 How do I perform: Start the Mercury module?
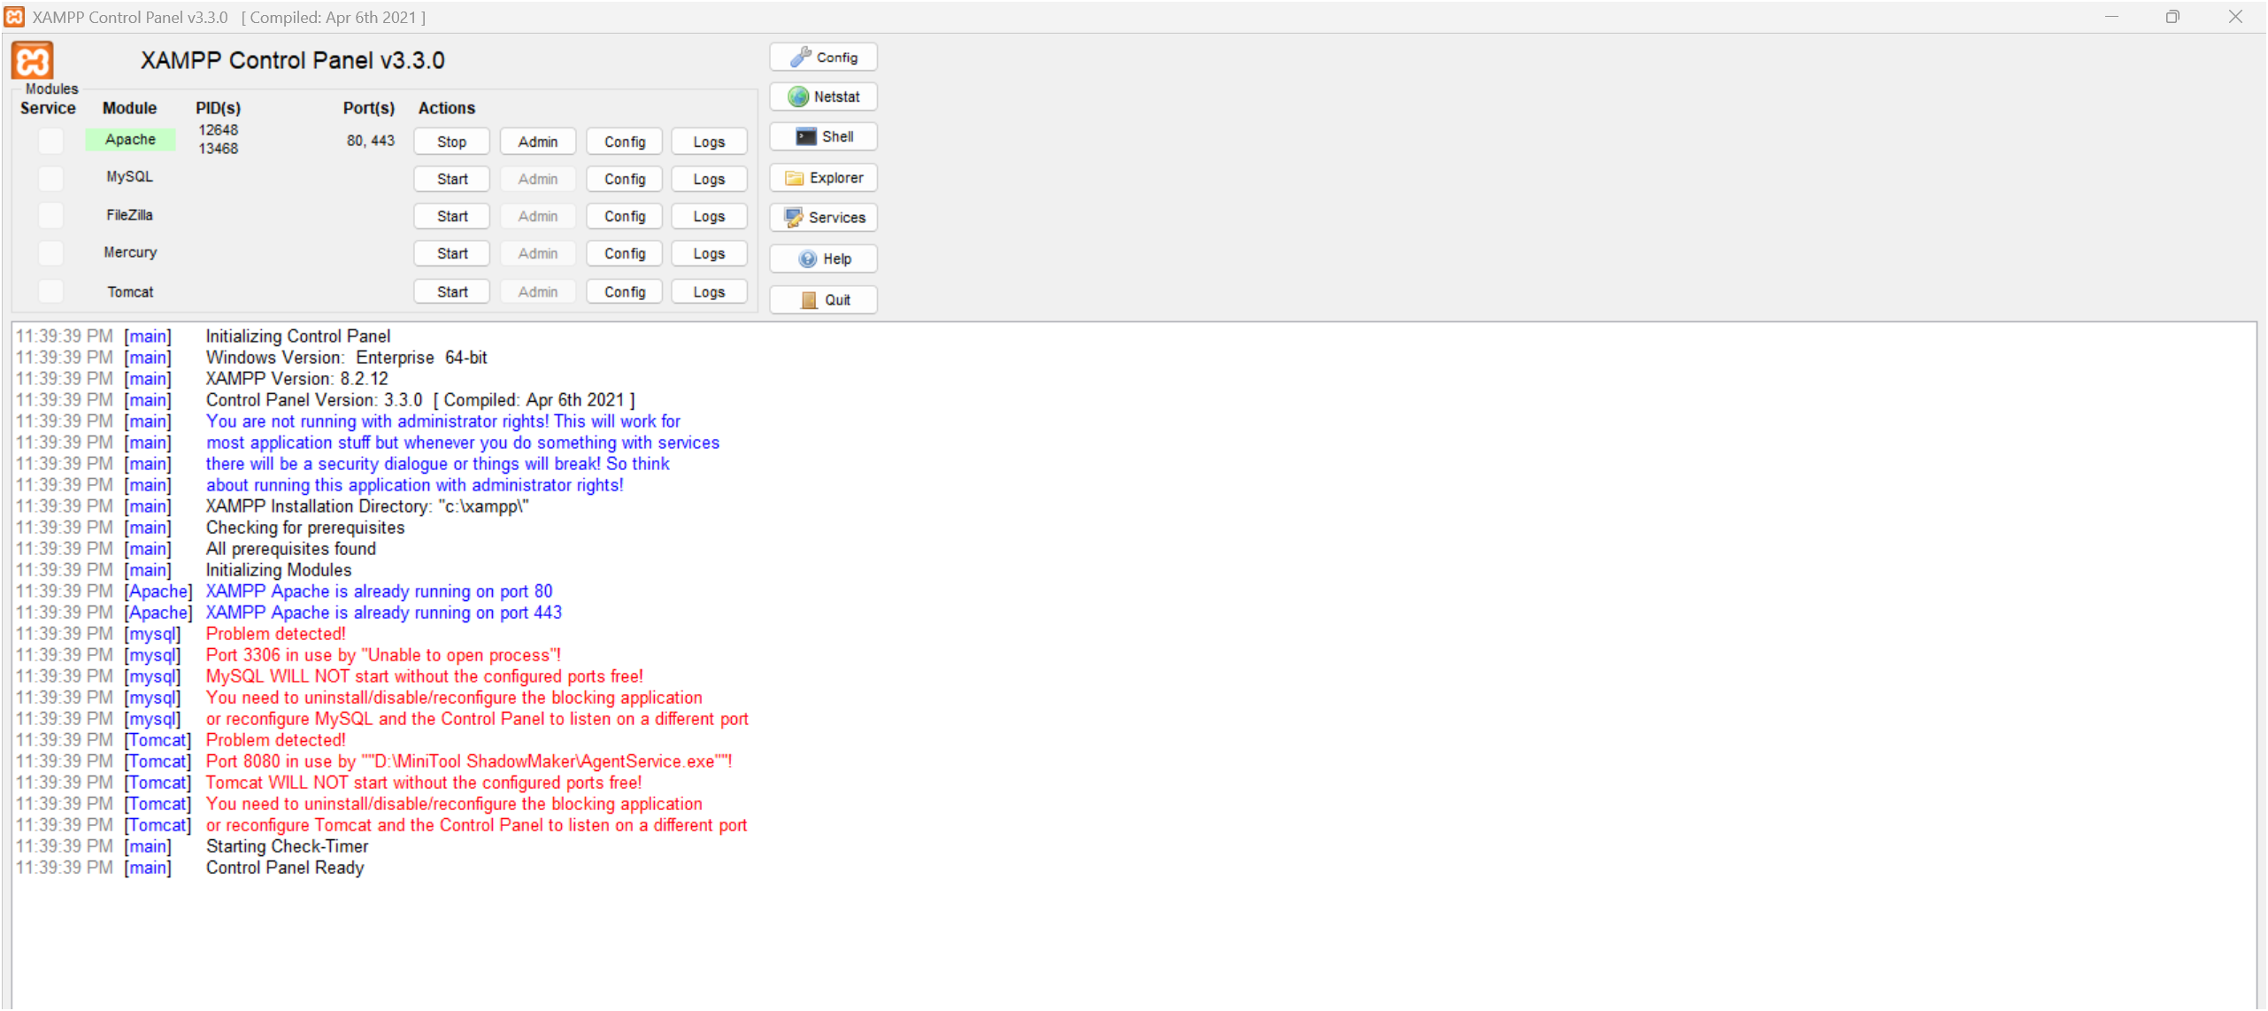click(x=451, y=253)
